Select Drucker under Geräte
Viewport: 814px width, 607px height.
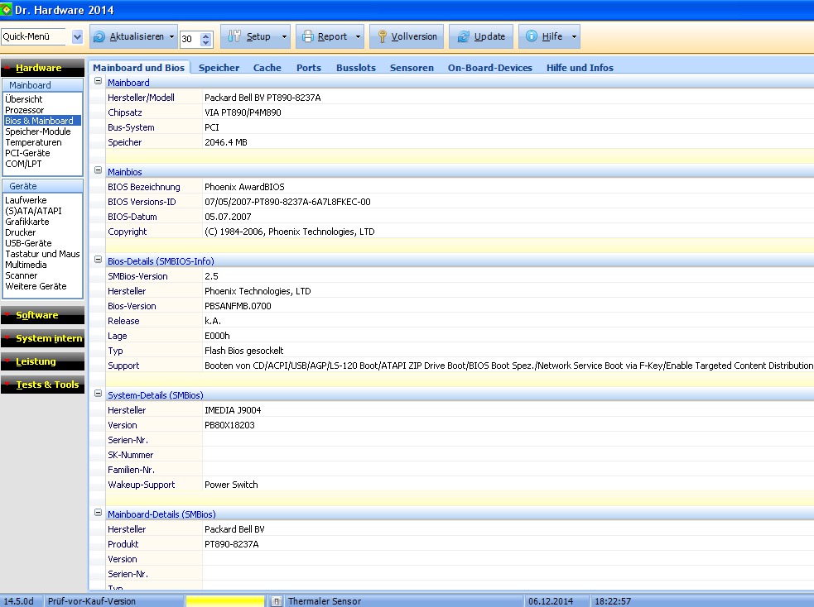coord(20,232)
